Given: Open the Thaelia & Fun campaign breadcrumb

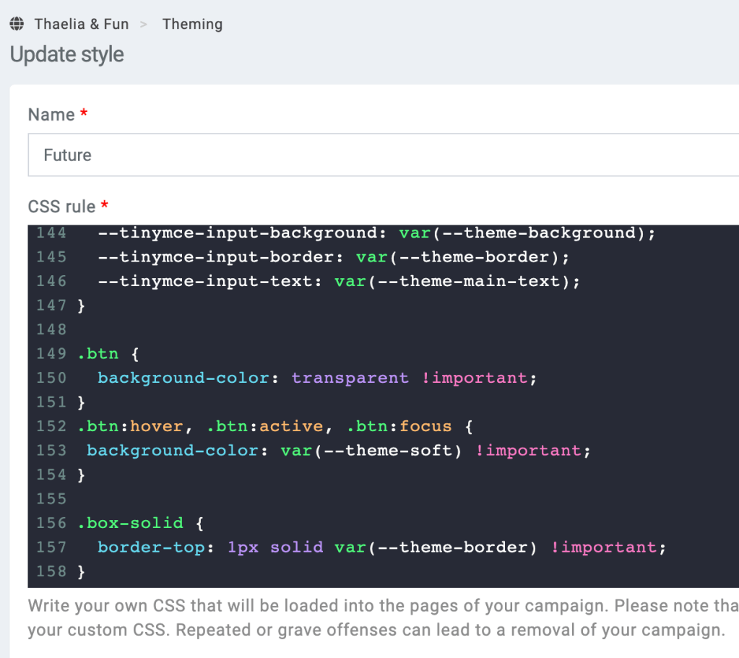Looking at the screenshot, I should coord(82,24).
